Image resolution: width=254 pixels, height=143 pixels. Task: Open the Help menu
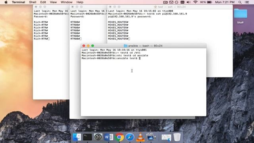[x=80, y=2]
